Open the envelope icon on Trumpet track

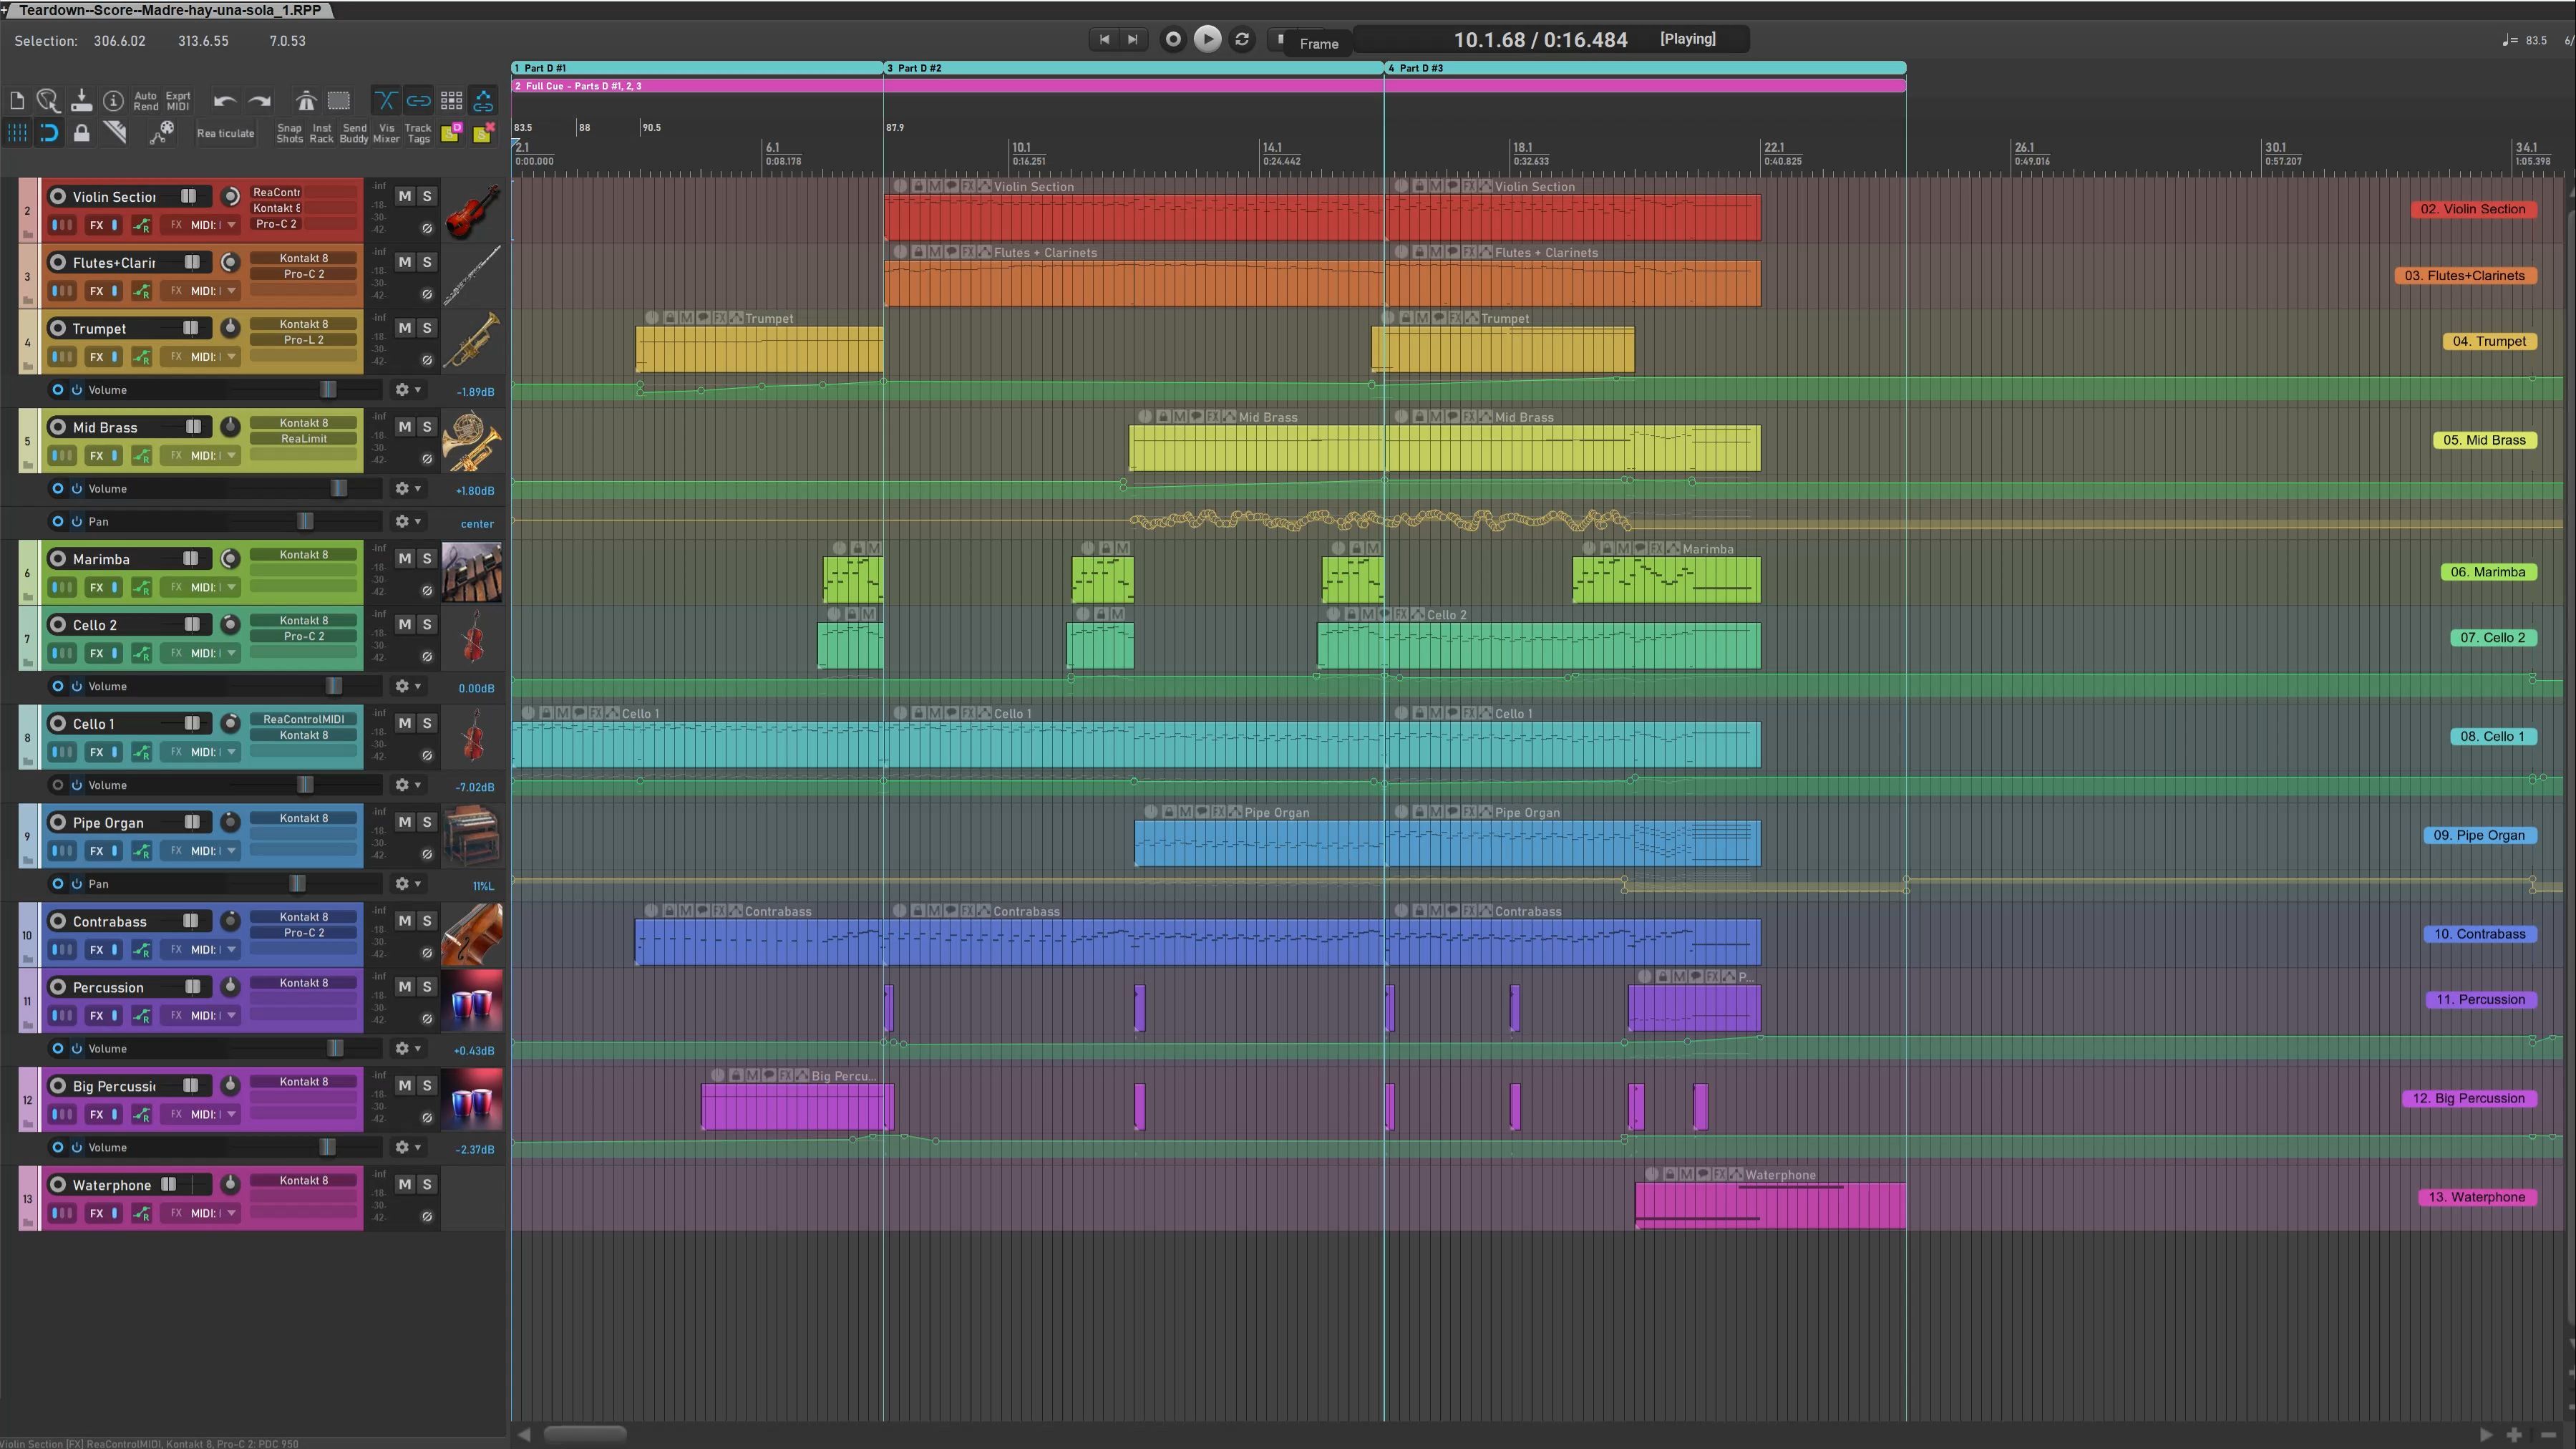[142, 357]
